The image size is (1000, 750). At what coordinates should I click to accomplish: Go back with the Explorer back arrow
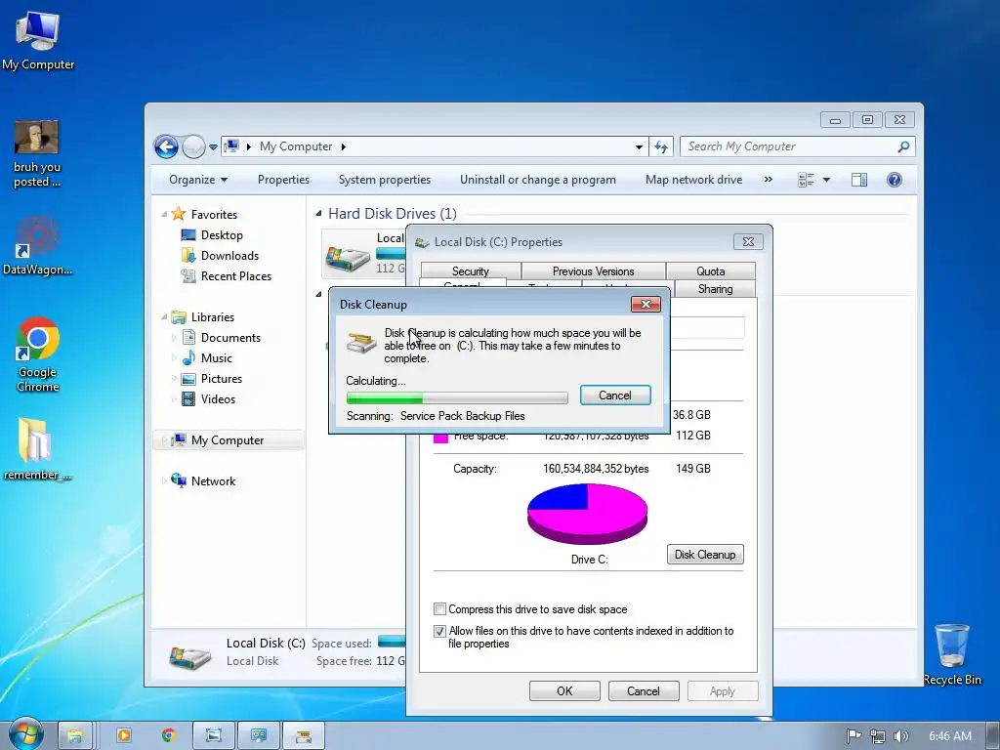(166, 146)
